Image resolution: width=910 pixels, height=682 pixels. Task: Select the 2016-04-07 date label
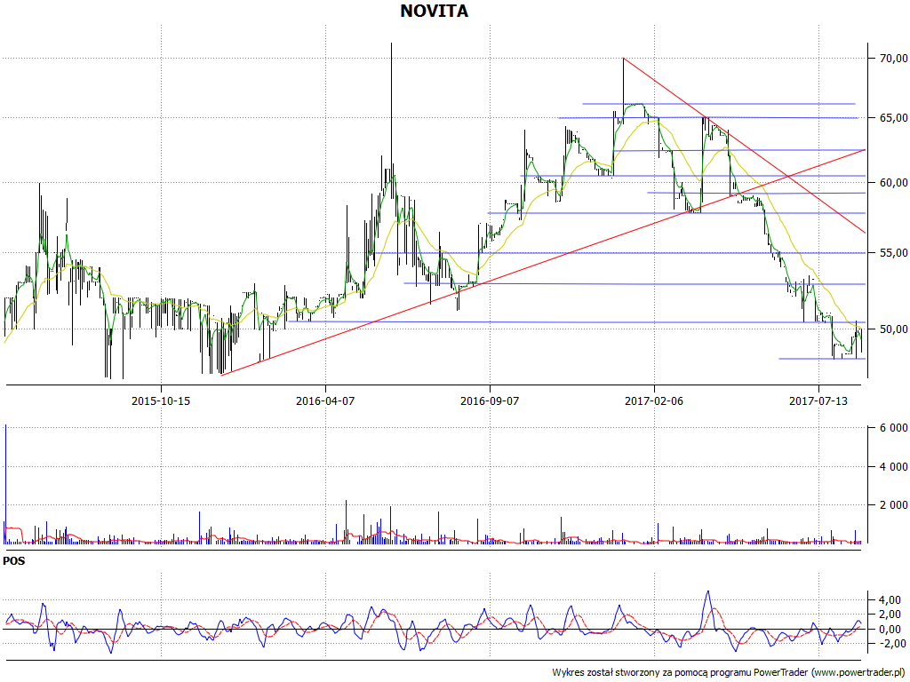click(x=325, y=400)
